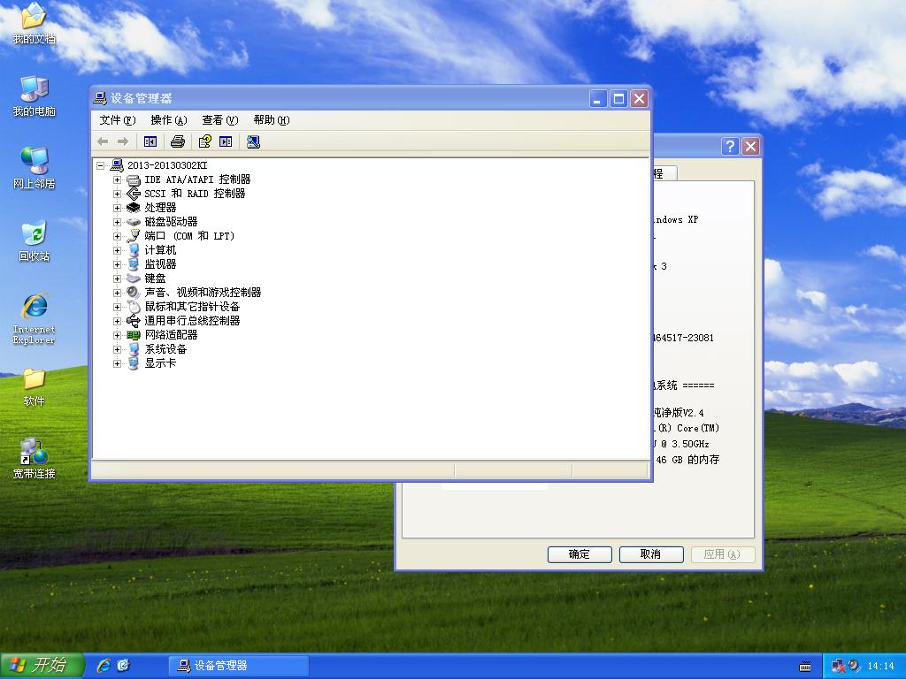Viewport: 906px width, 679px height.
Task: Expand the 键盘 node
Action: (x=118, y=278)
